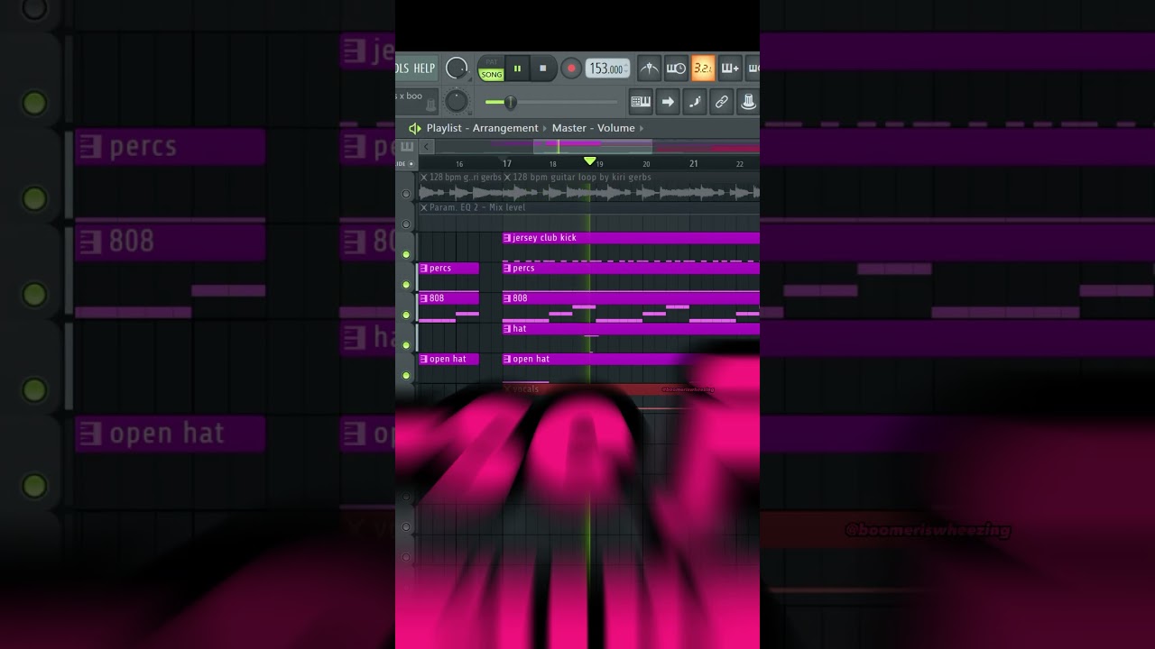1155x649 pixels.
Task: Enable typing keyboard to piano icon
Action: click(641, 102)
